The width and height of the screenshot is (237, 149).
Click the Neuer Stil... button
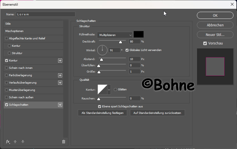click(x=215, y=35)
